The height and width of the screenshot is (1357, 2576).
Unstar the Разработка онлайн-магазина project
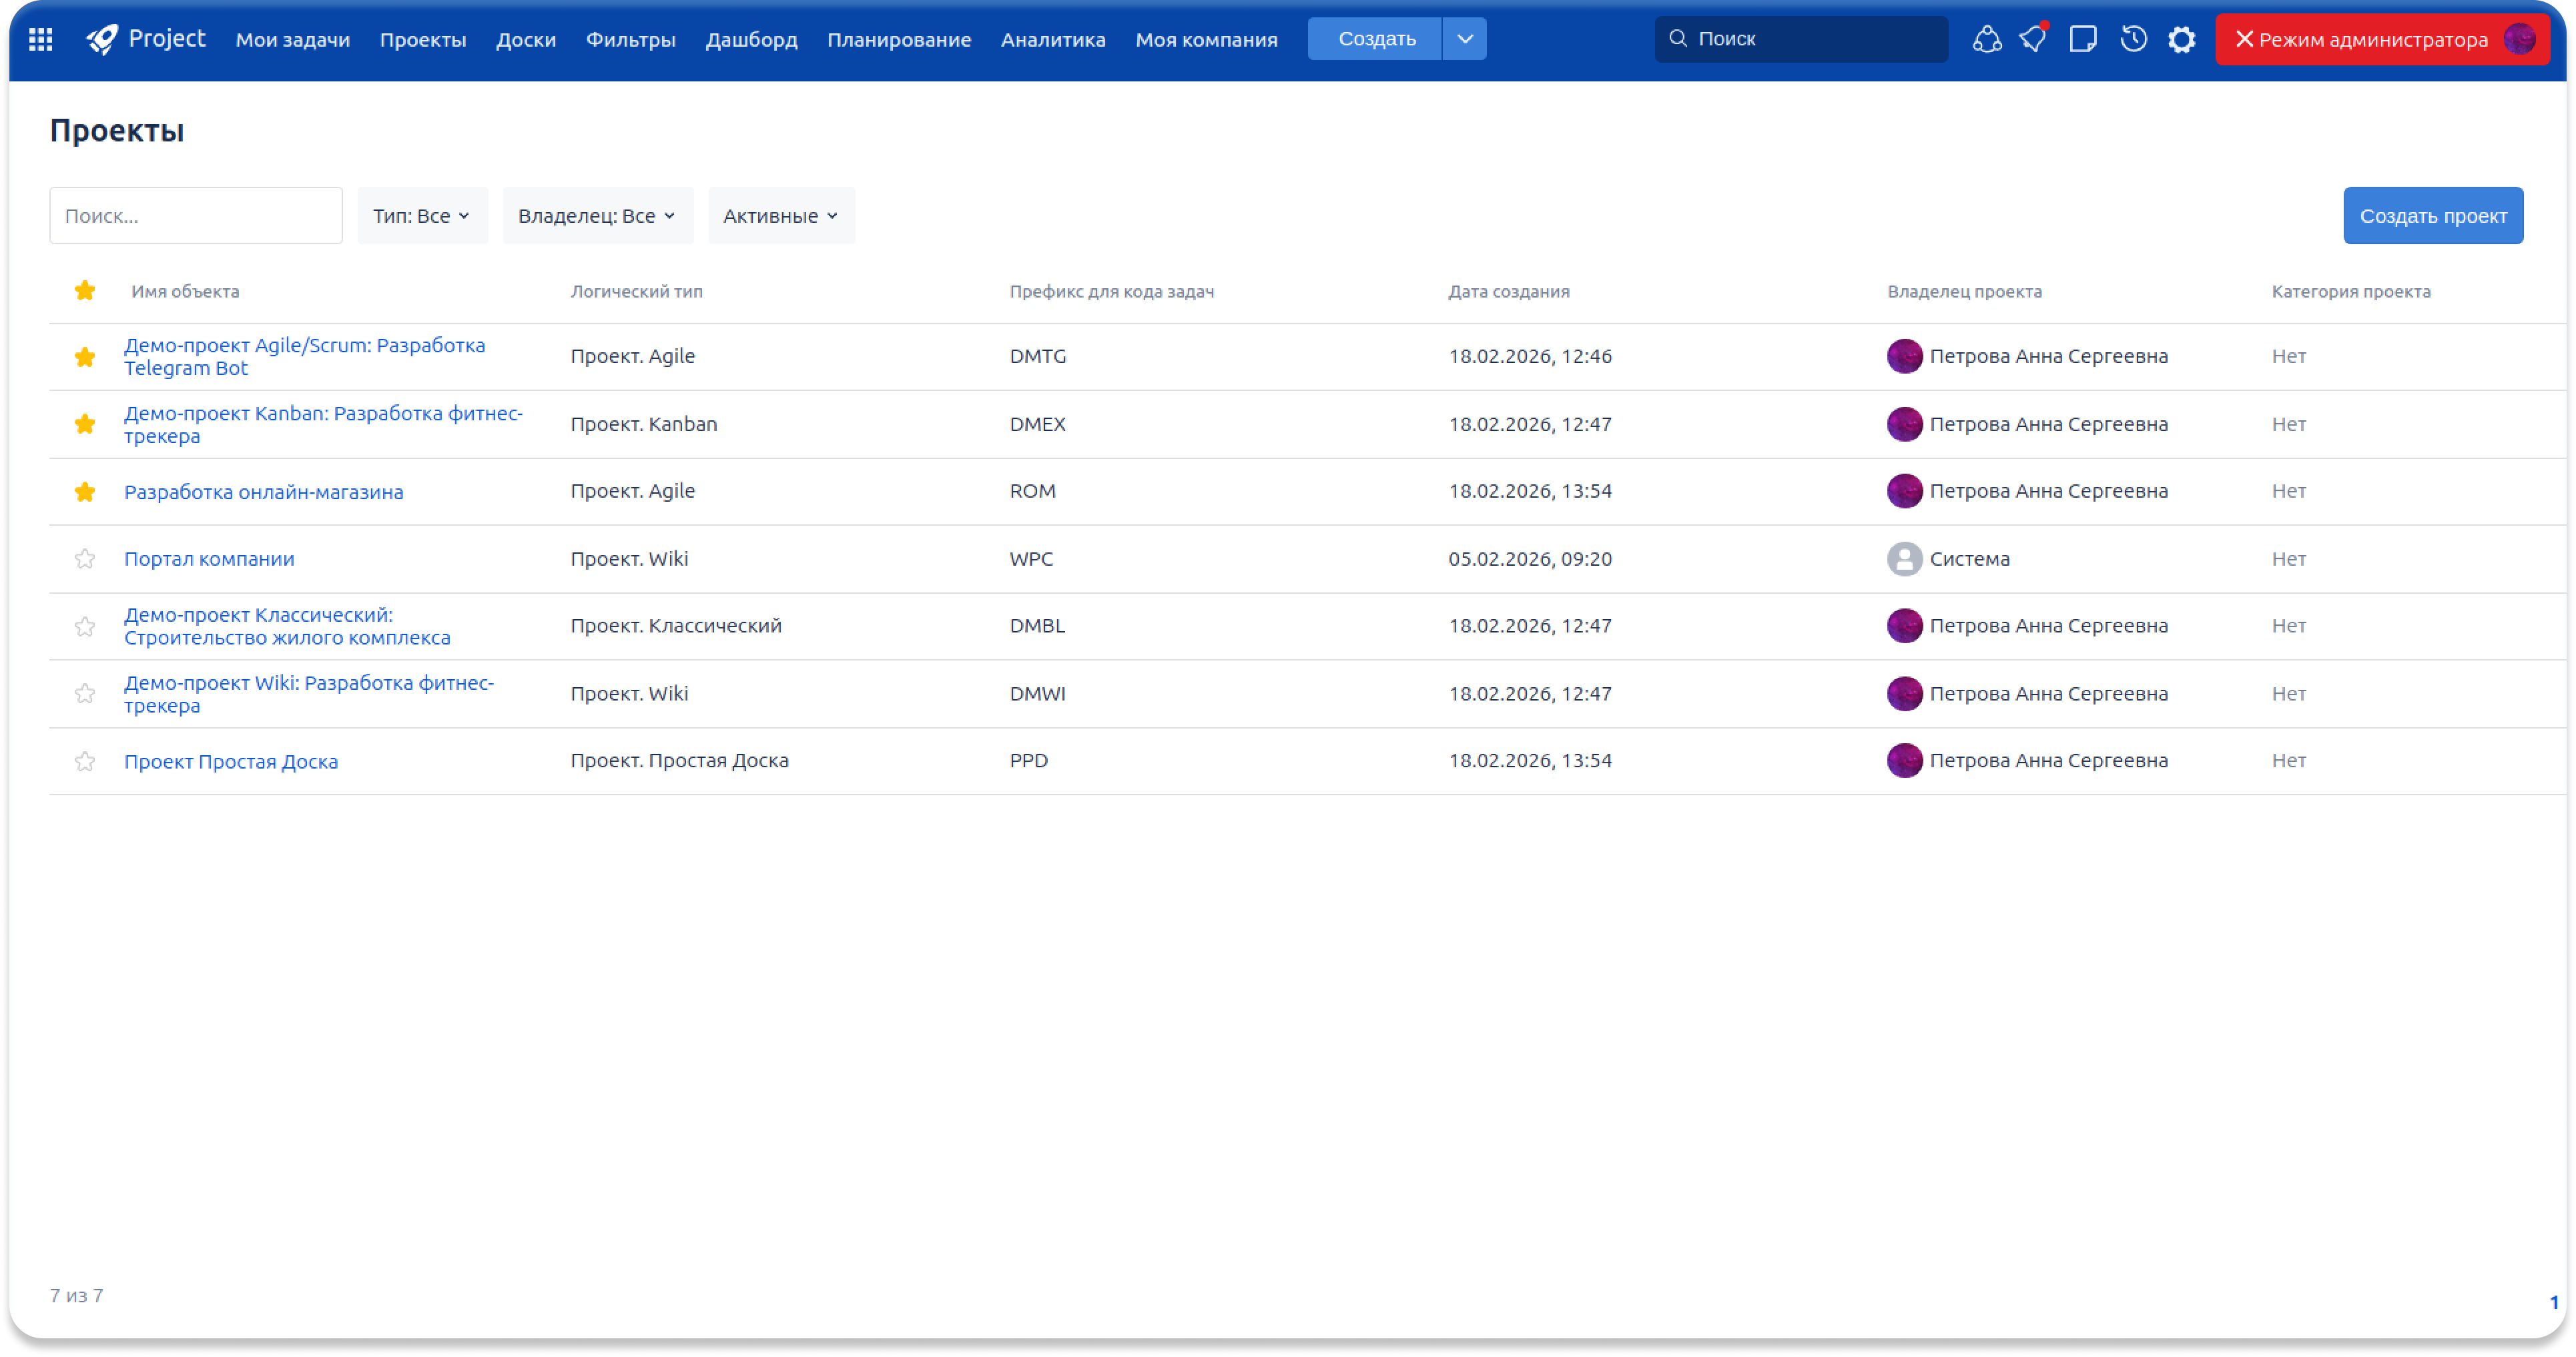tap(85, 491)
